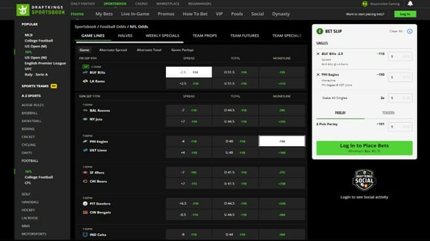Expand Hockey in A-Z Sports
The width and height of the screenshot is (430, 241).
(28, 210)
